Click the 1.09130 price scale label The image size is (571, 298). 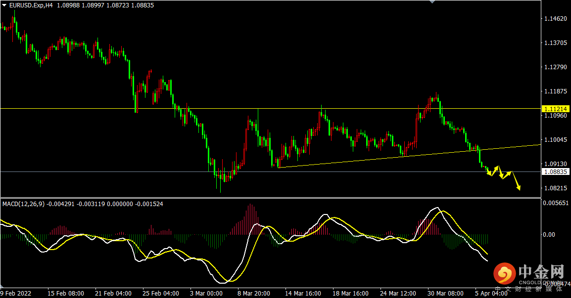pyautogui.click(x=555, y=164)
